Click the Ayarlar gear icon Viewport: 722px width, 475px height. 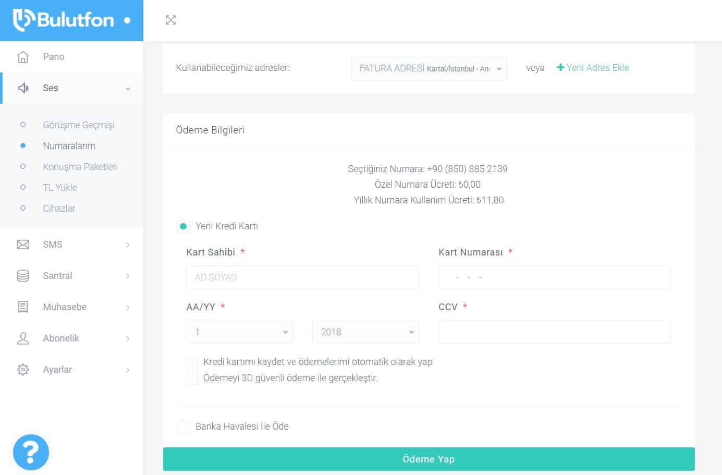[x=23, y=370]
